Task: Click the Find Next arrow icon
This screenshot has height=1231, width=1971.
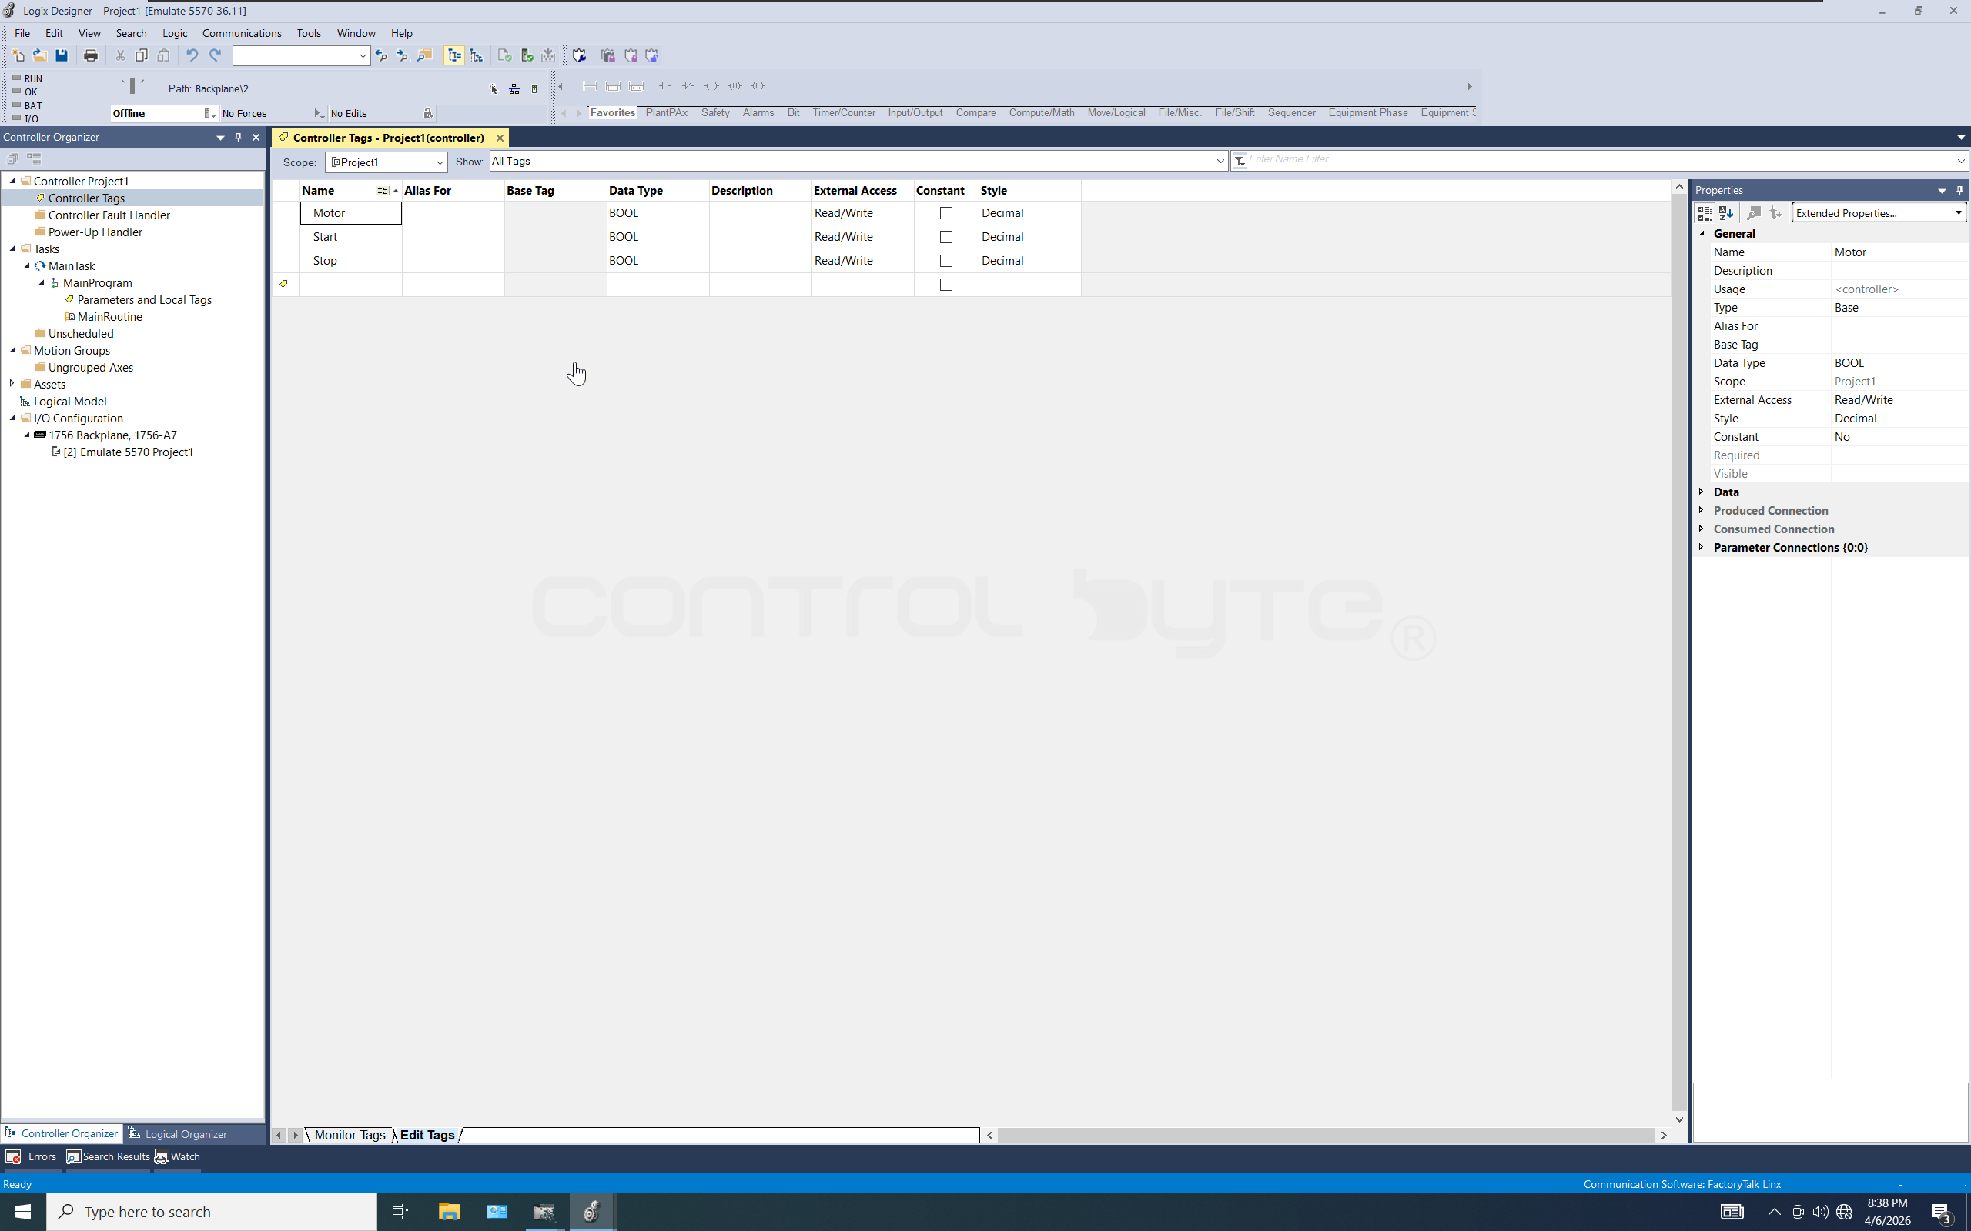Action: 402,55
